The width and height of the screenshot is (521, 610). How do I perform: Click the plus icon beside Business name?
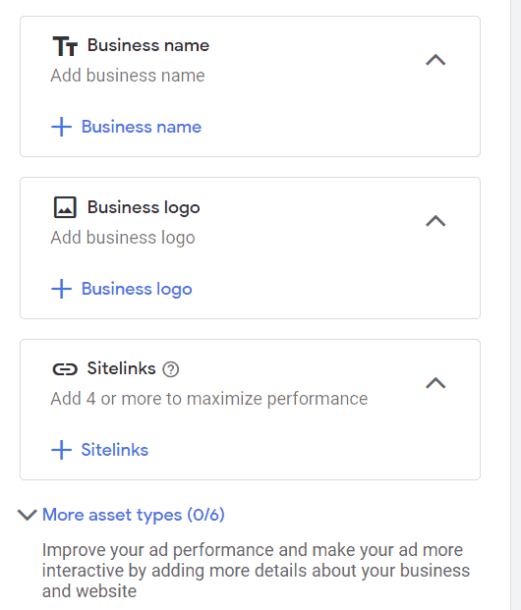tap(62, 127)
